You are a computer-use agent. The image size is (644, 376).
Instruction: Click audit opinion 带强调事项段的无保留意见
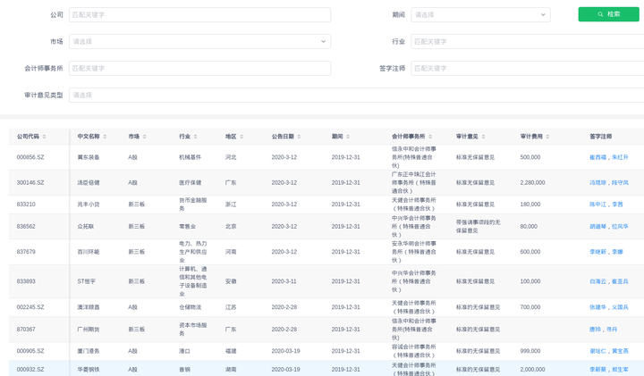(478, 226)
